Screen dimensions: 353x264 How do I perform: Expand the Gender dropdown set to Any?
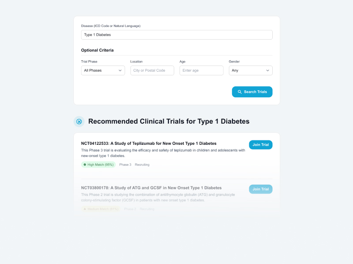(250, 70)
